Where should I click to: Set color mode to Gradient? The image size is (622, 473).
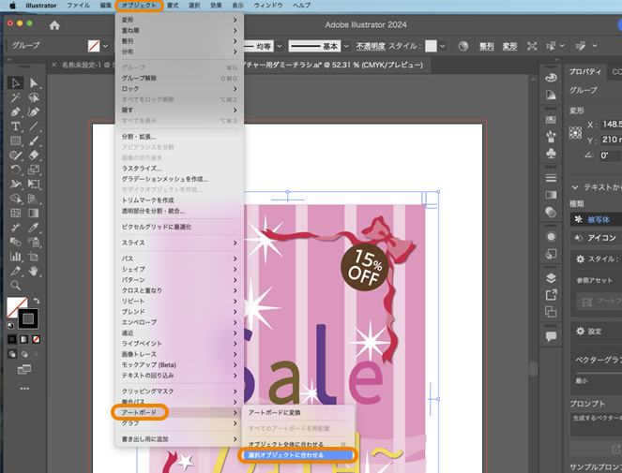24,339
